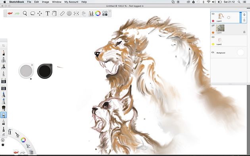Viewport: 250px width, 156px height.
Task: Select the Marker brush in palette
Action: click(4, 67)
